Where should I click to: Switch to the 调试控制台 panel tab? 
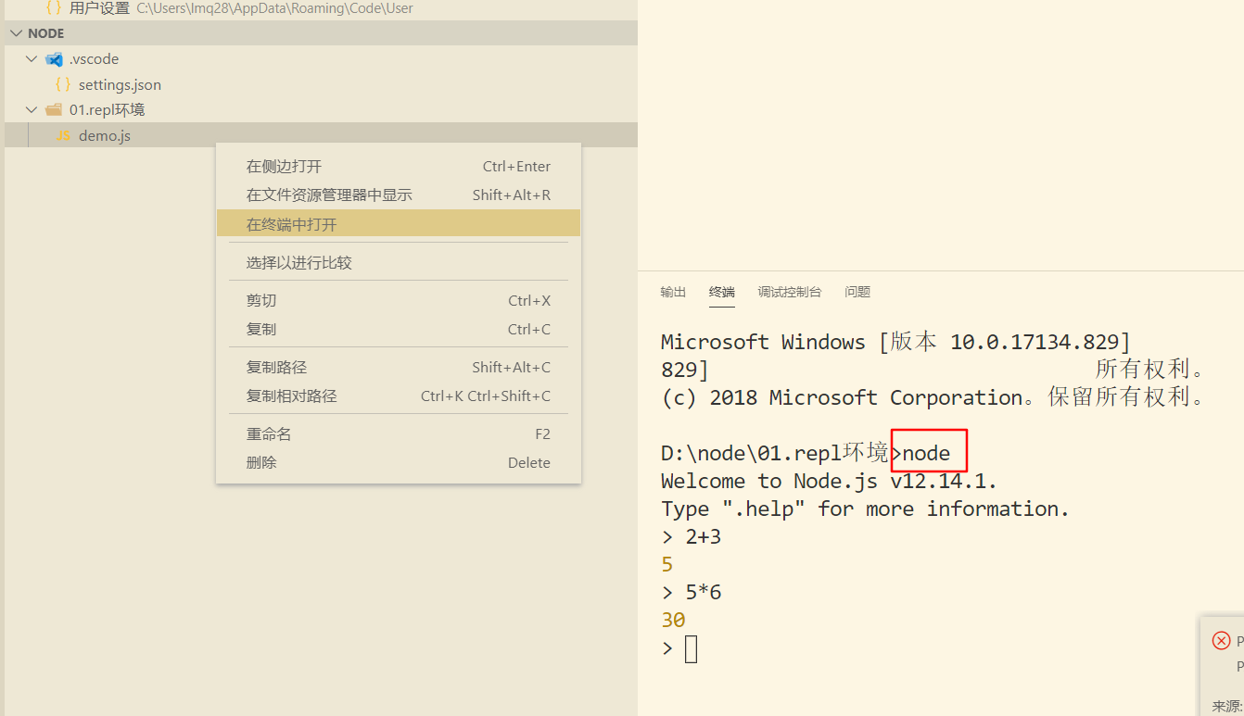pos(790,292)
